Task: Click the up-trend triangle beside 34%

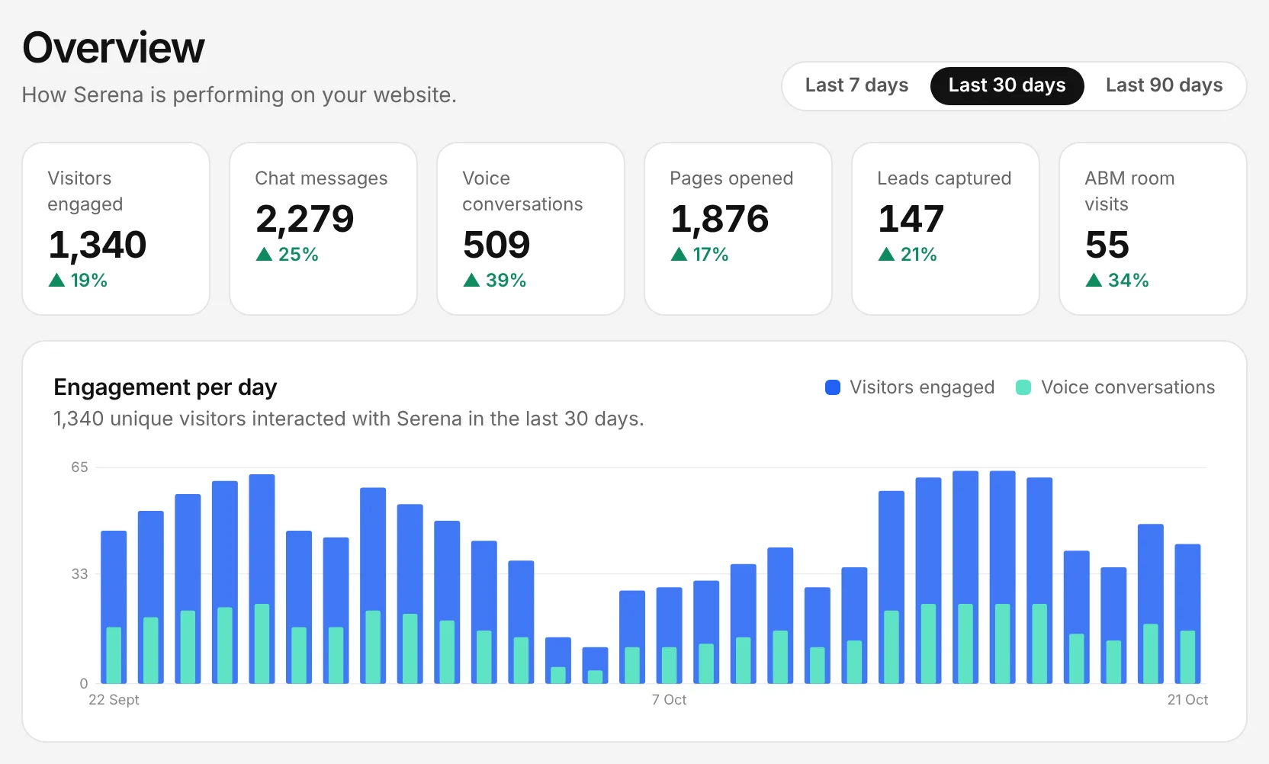Action: click(x=1094, y=281)
